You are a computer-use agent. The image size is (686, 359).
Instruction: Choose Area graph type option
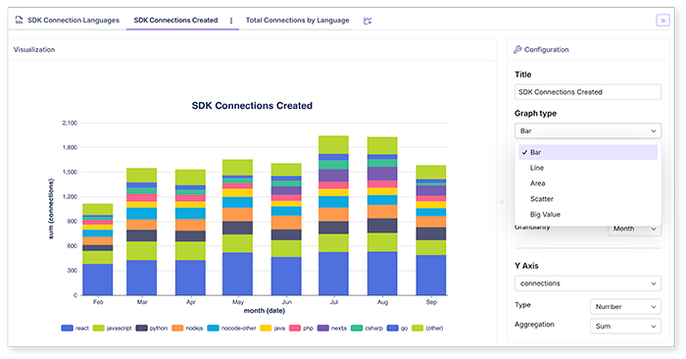588,183
